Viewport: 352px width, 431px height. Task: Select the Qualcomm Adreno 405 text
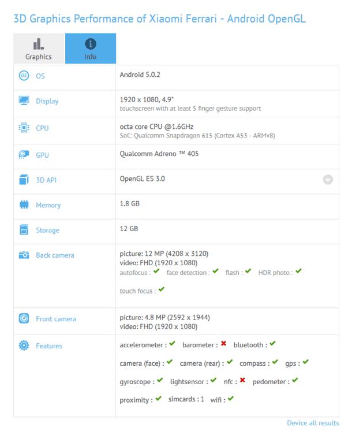pyautogui.click(x=159, y=154)
